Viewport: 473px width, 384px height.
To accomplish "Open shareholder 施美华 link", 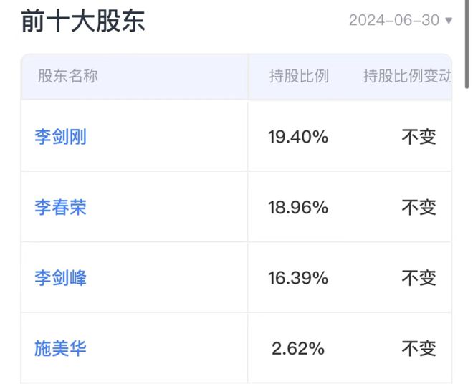I will [x=61, y=348].
